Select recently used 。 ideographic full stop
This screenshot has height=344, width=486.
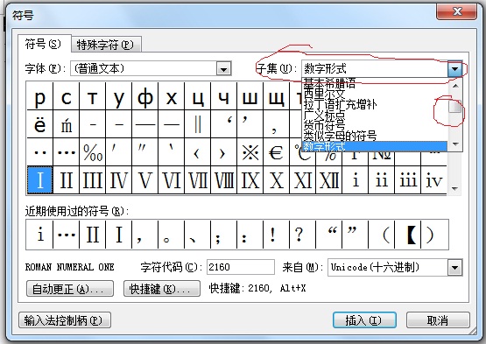pyautogui.click(x=171, y=235)
